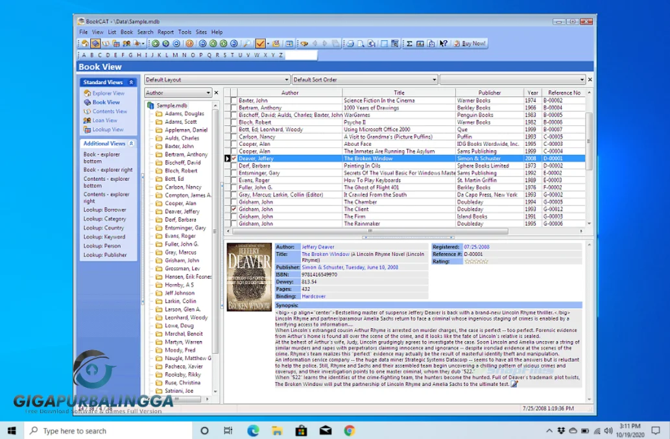Click the orange checkmark toolbar icon
Viewport: 670px width, 439px height.
pos(260,43)
